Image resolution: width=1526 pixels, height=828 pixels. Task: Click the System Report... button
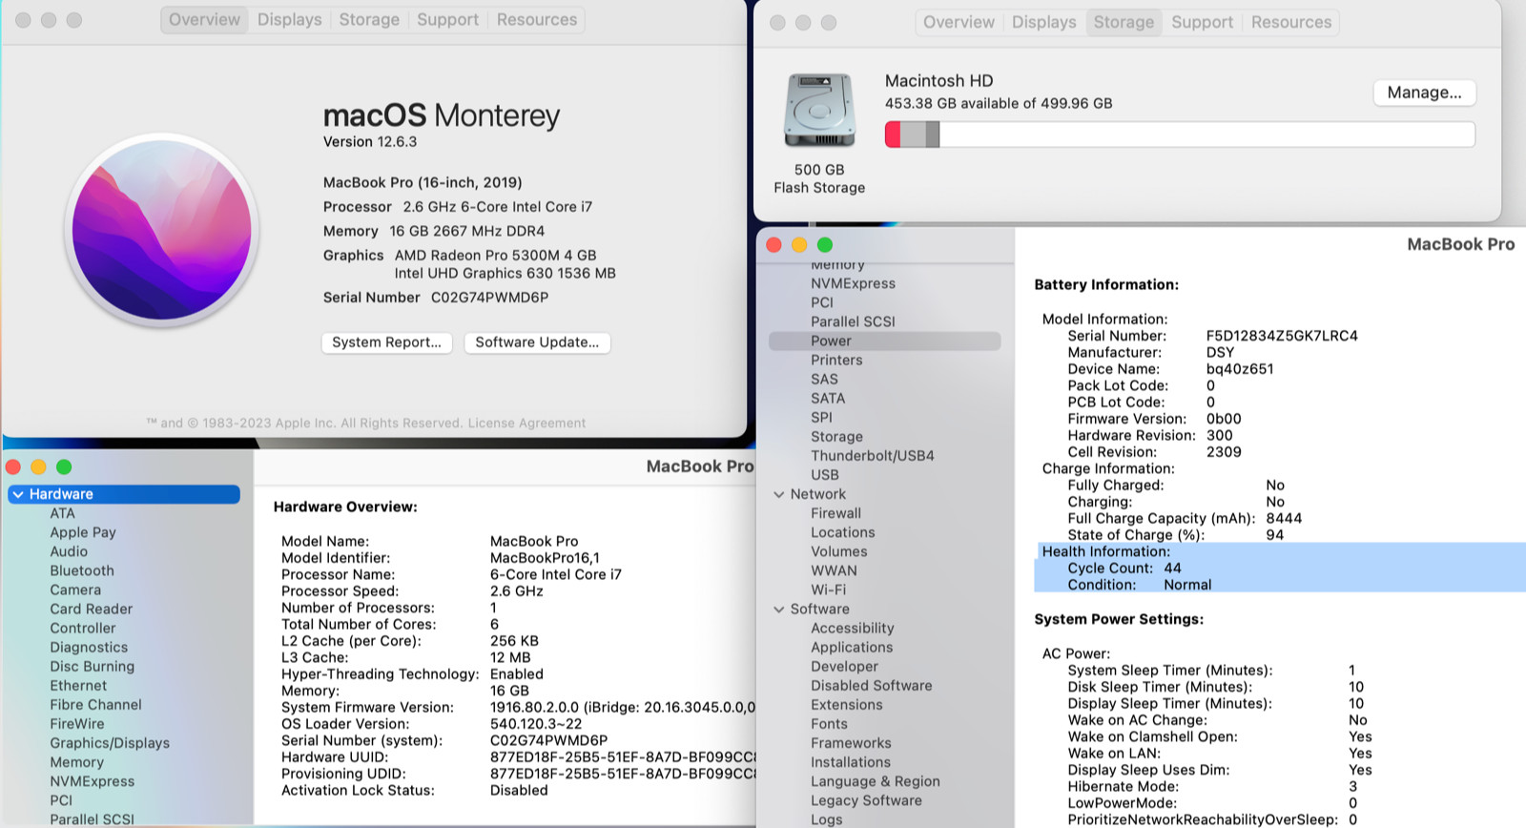pyautogui.click(x=386, y=342)
